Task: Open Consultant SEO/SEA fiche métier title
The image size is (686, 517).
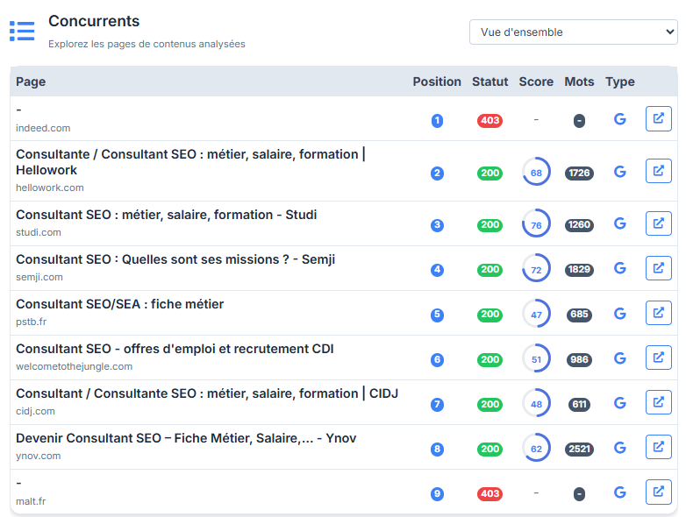Action: [120, 304]
